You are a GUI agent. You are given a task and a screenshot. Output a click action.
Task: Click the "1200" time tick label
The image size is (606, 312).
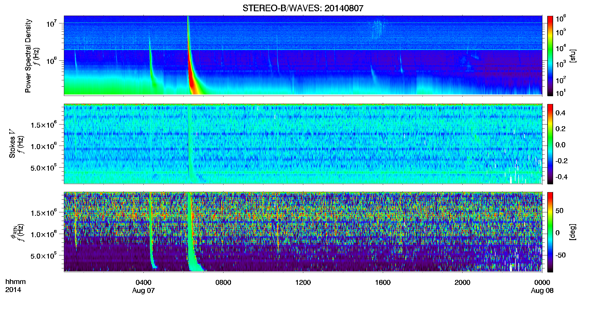303,282
